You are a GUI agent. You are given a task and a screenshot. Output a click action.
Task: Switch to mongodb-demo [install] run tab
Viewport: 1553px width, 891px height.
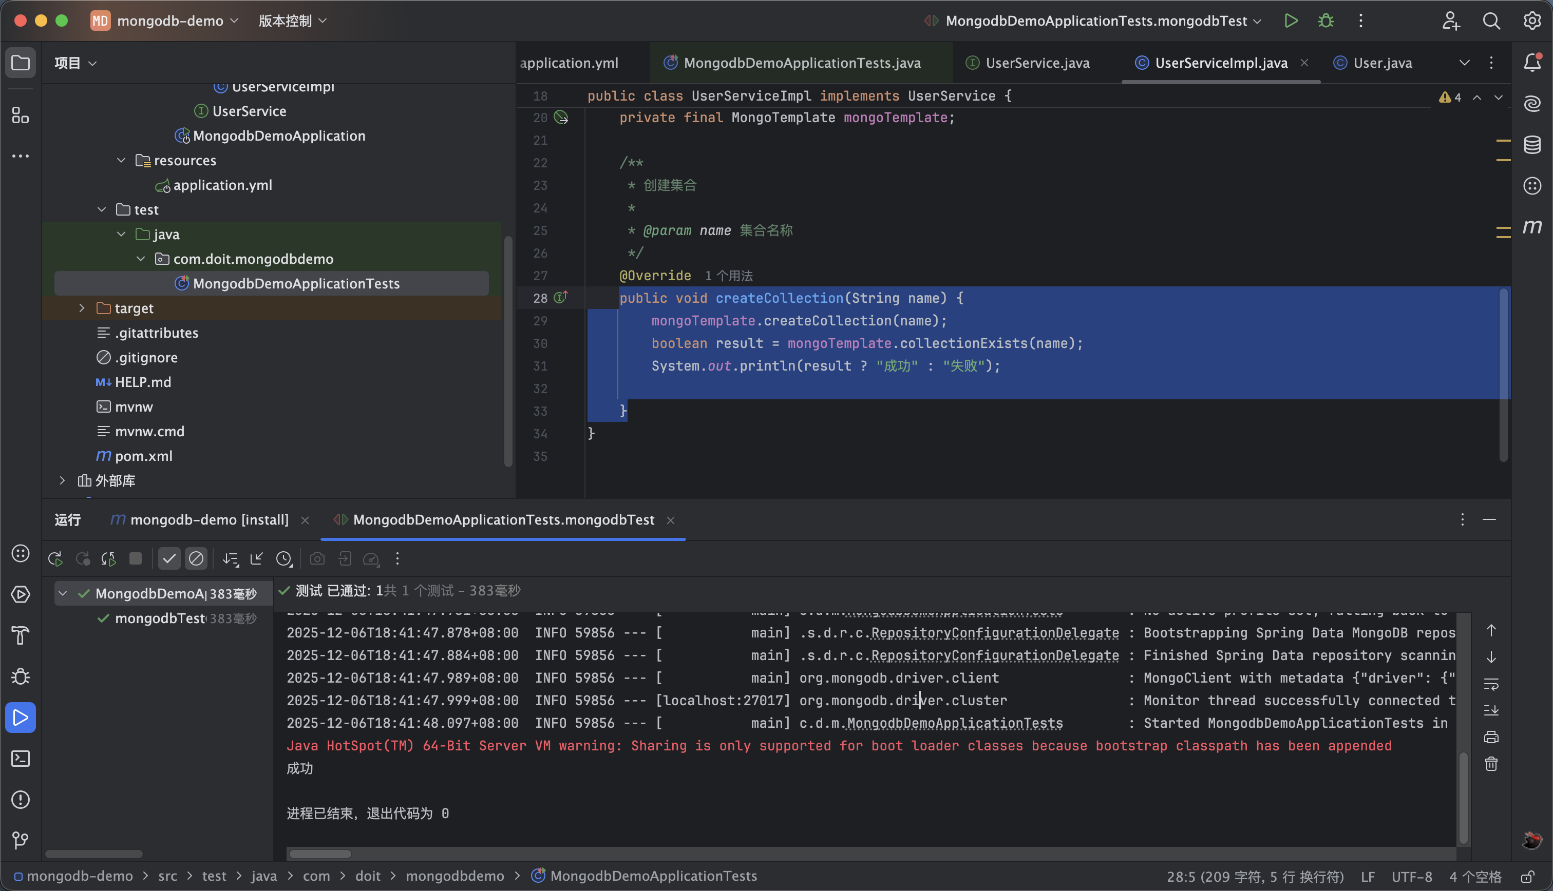click(x=209, y=520)
